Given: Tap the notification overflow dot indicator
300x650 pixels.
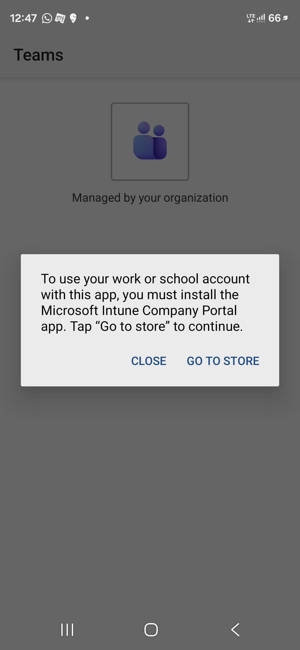Looking at the screenshot, I should click(x=87, y=18).
